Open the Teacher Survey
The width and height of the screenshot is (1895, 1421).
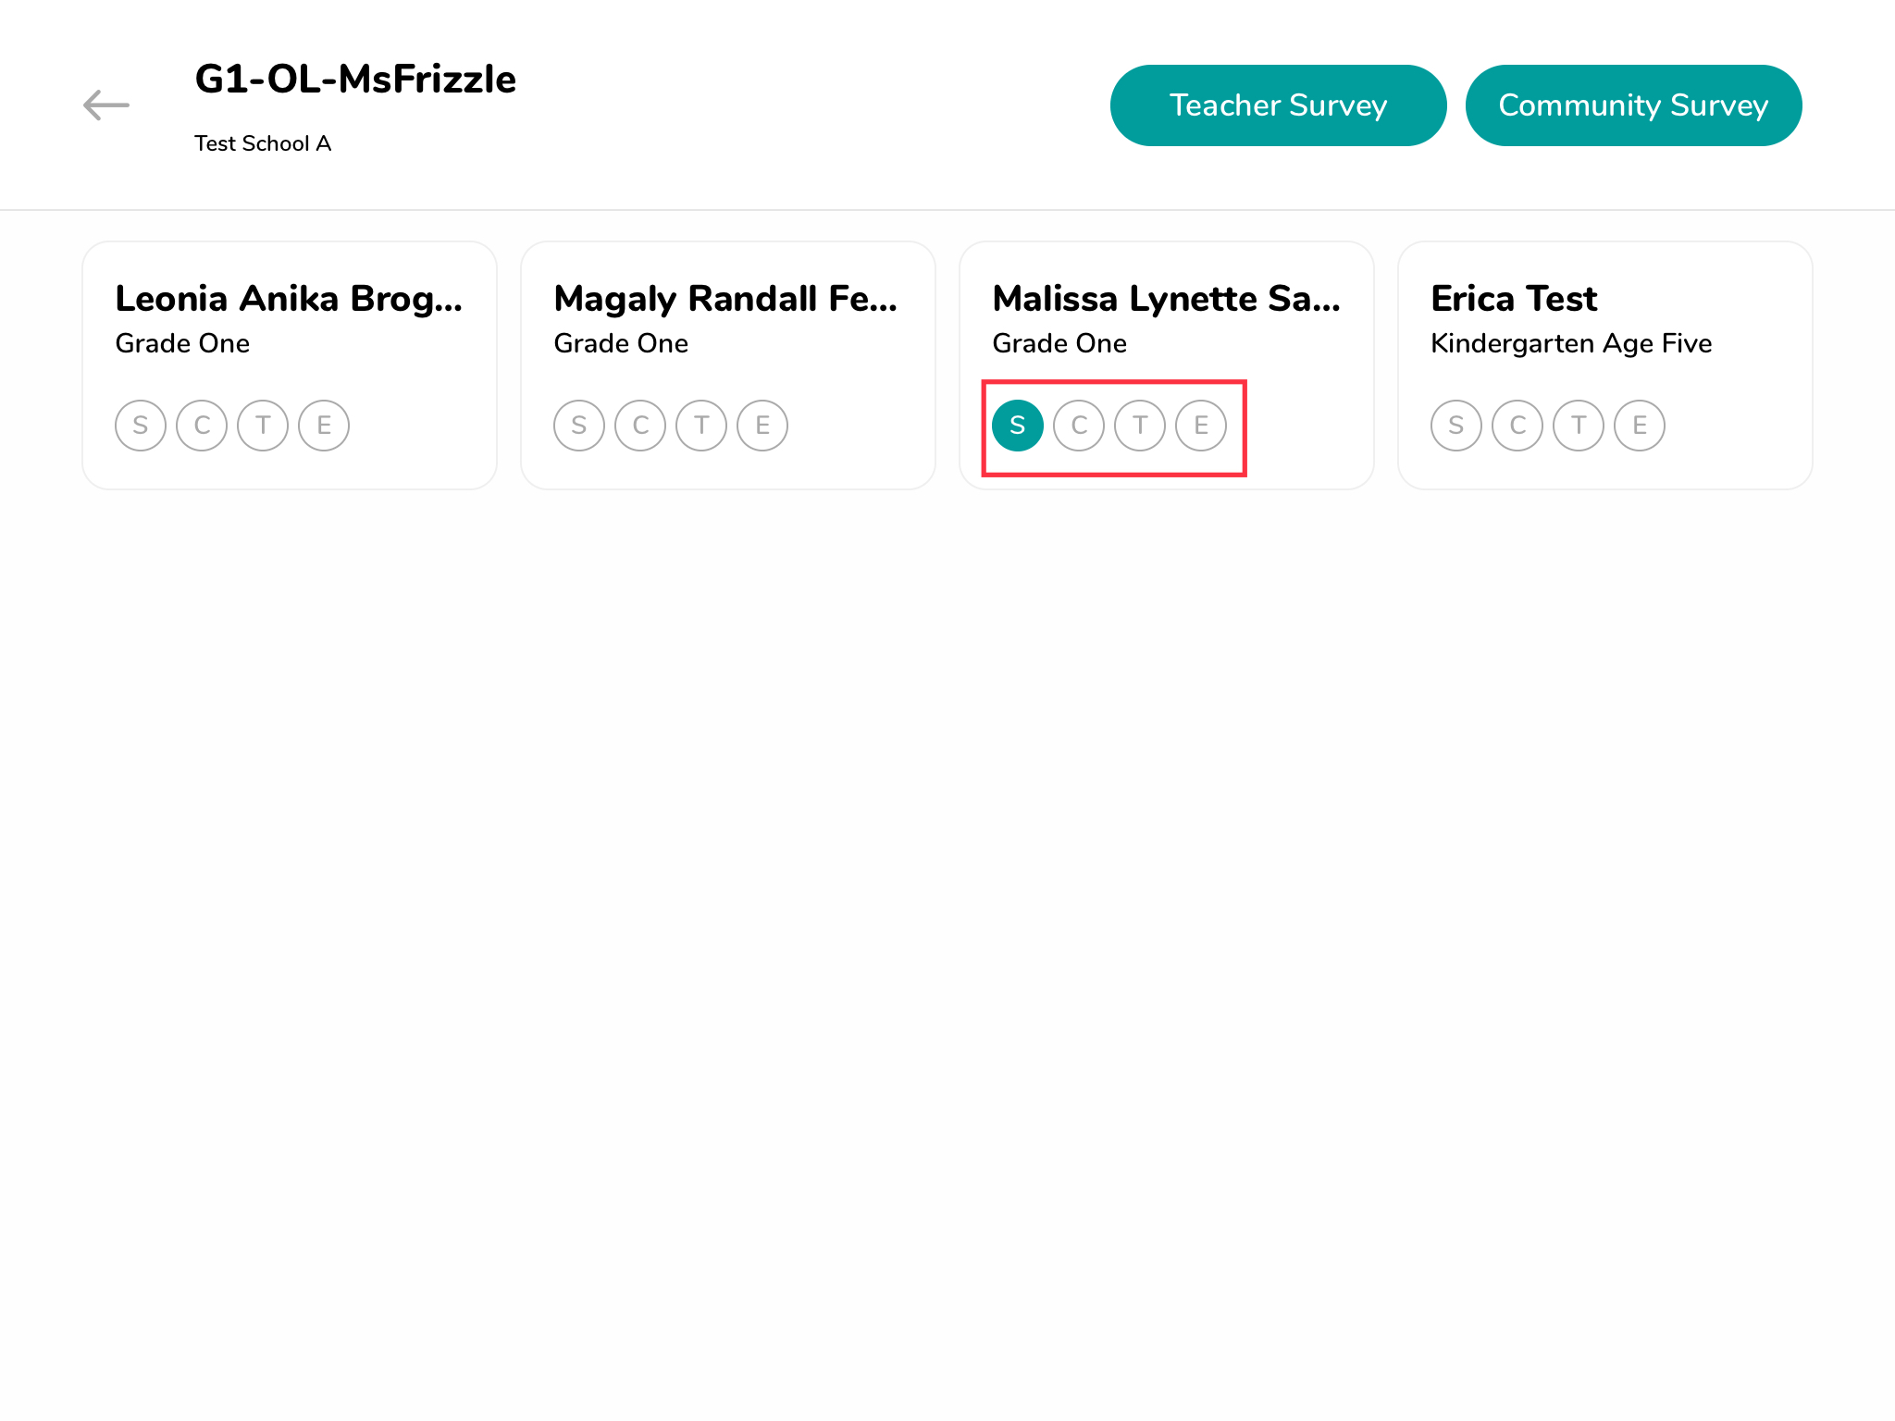(x=1278, y=105)
